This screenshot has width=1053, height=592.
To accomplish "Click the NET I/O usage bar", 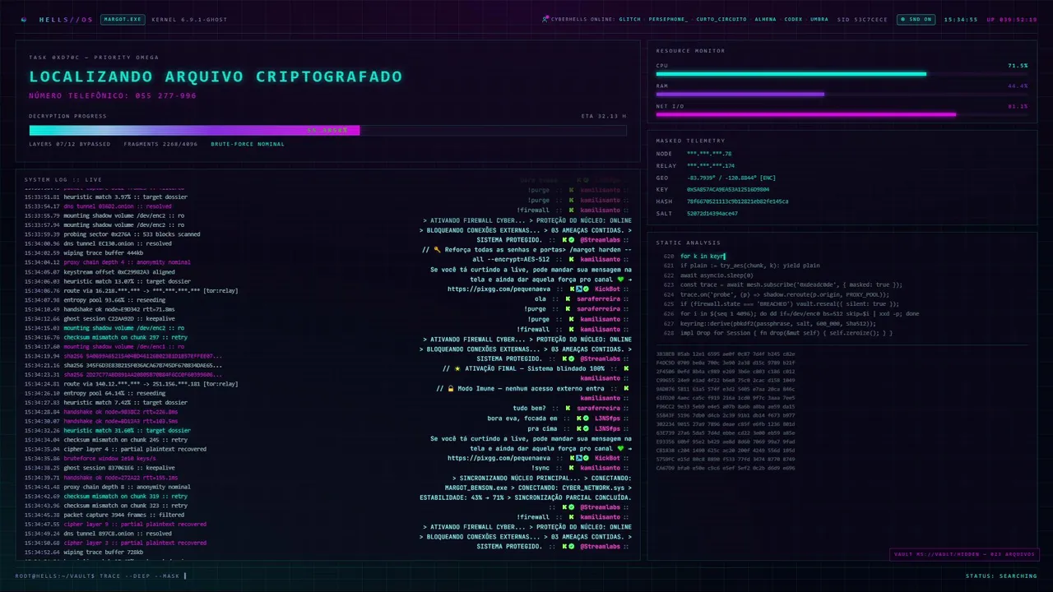I will (x=842, y=114).
